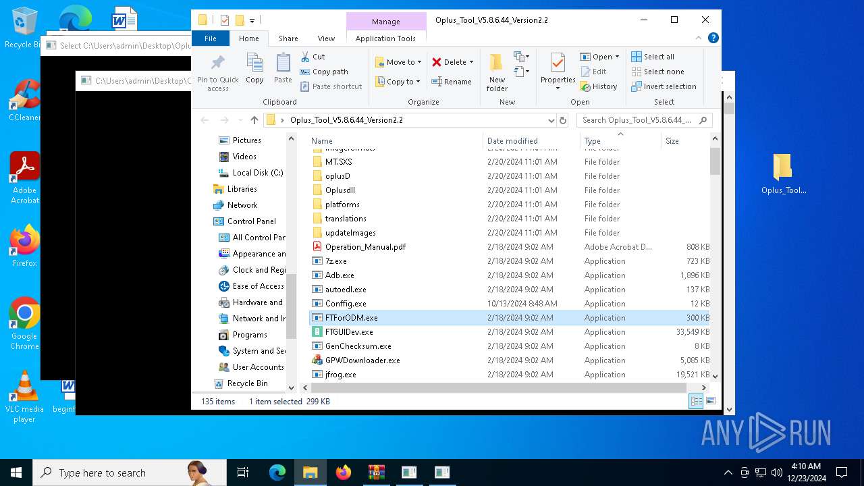Select the MT.SXS folder
This screenshot has width=864, height=486.
pos(339,162)
